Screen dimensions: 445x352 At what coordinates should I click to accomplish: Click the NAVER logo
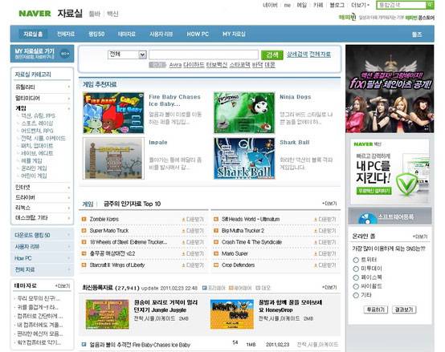[35, 14]
